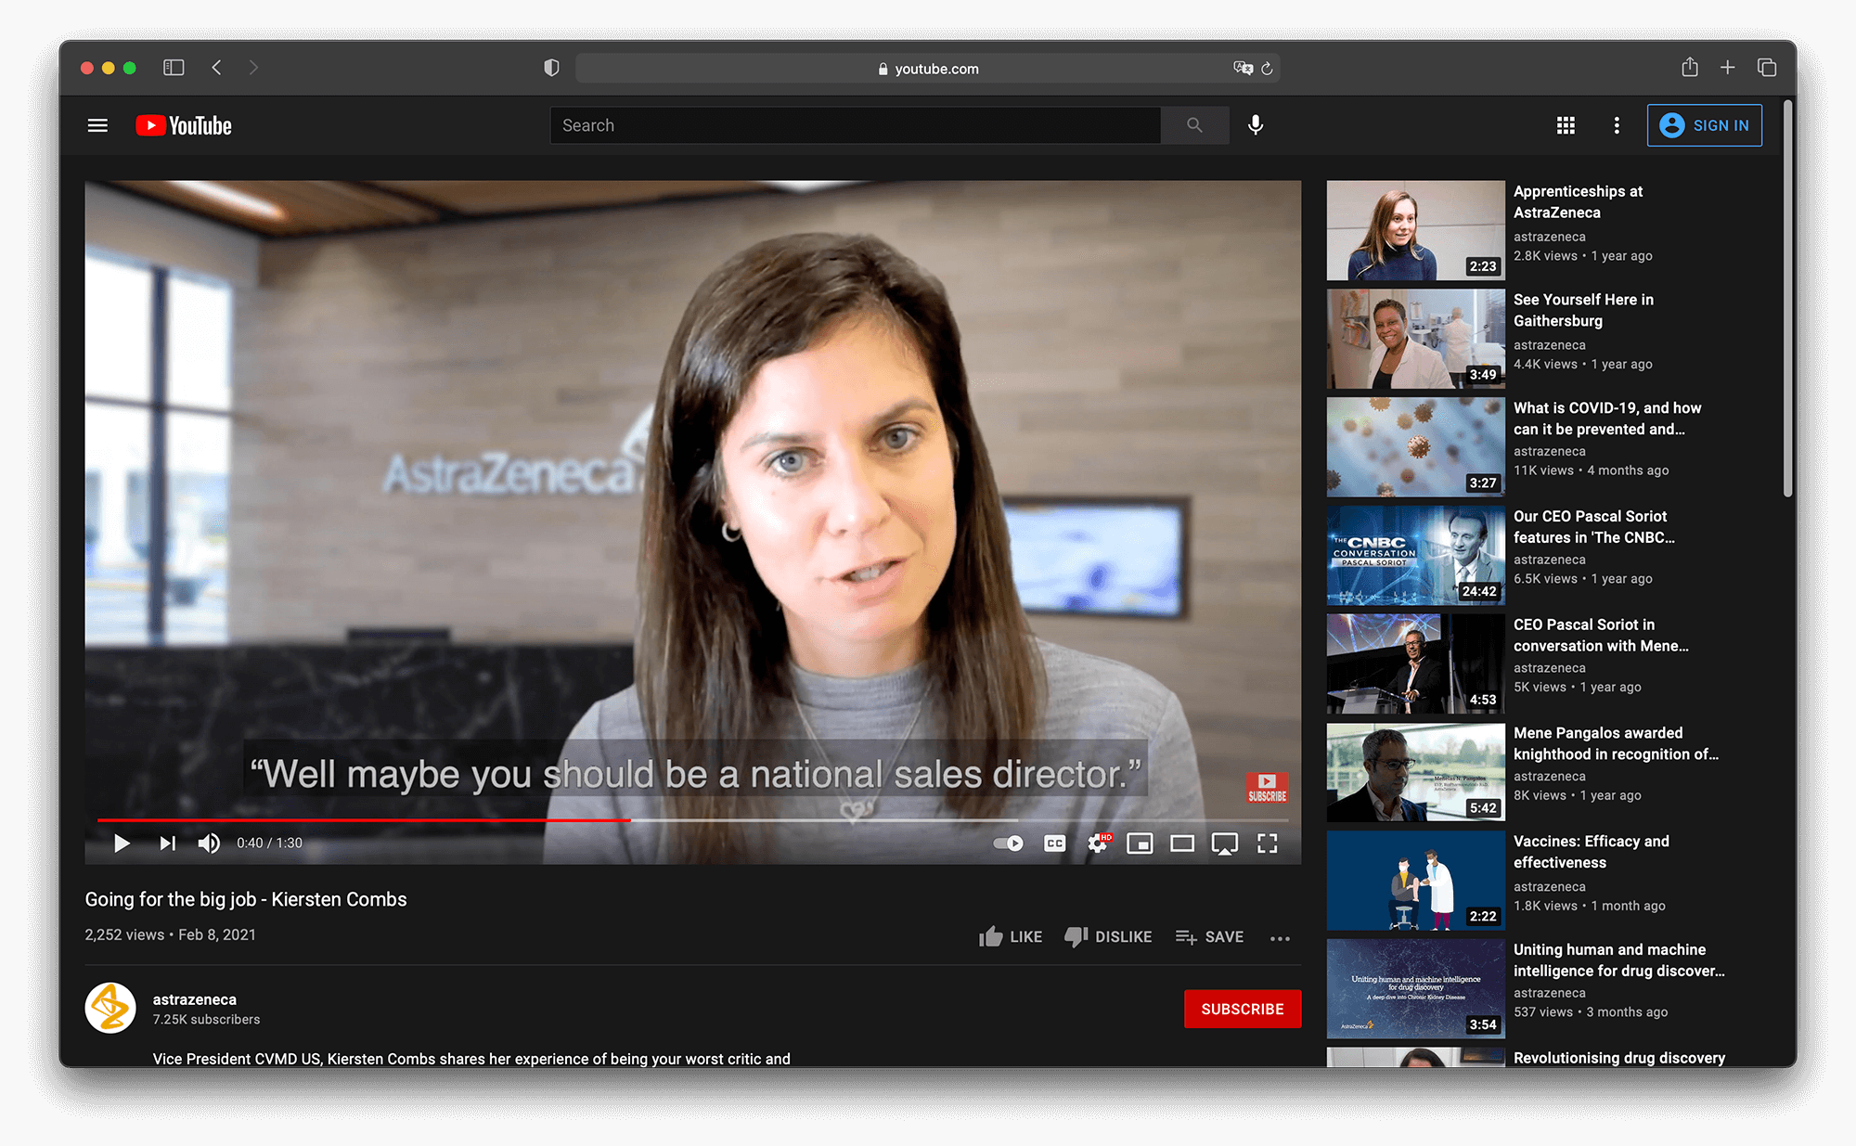The width and height of the screenshot is (1856, 1146).
Task: Expand more actions under the video
Action: pyautogui.click(x=1280, y=938)
